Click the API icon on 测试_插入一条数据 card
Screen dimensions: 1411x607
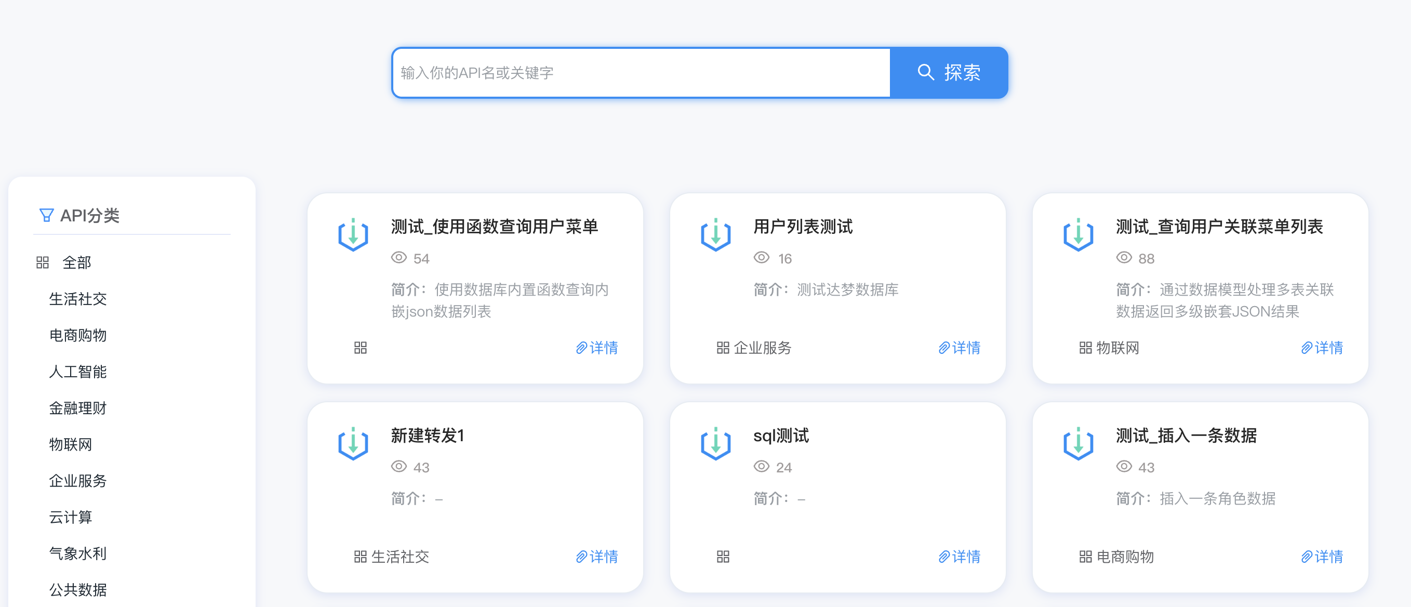1078,443
